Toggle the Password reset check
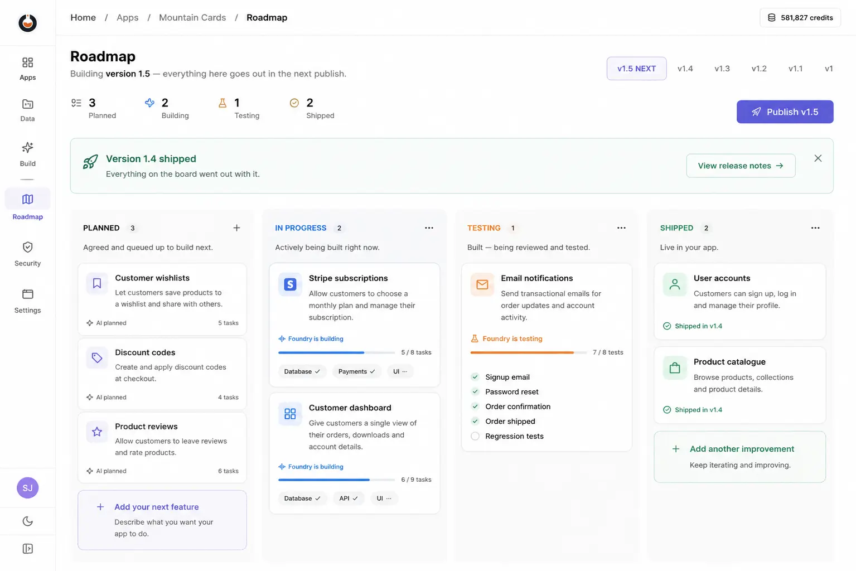The image size is (856, 571). point(475,392)
